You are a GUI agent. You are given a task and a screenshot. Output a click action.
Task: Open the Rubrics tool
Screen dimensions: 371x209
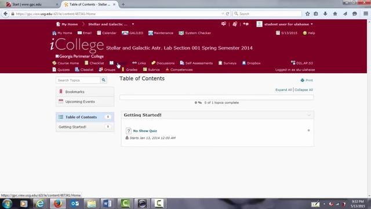pos(151,70)
